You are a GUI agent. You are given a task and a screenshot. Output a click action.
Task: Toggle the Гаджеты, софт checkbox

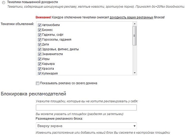(x=39, y=35)
